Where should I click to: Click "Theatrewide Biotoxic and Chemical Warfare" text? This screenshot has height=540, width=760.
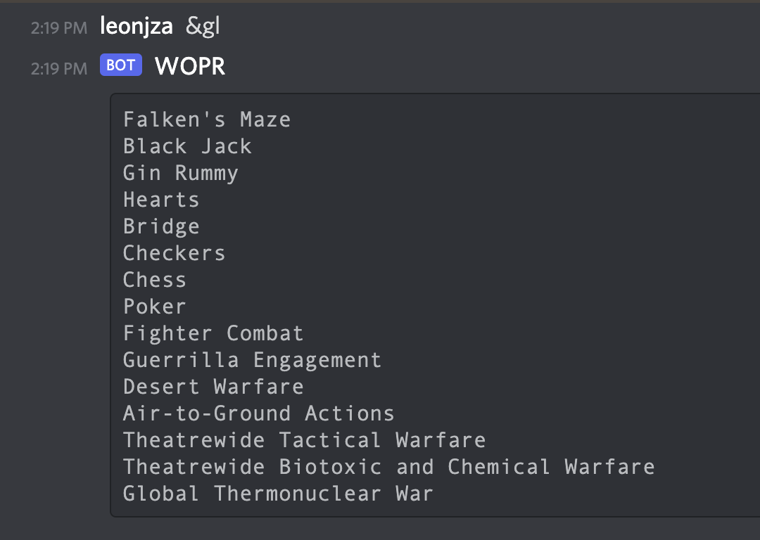click(x=388, y=467)
